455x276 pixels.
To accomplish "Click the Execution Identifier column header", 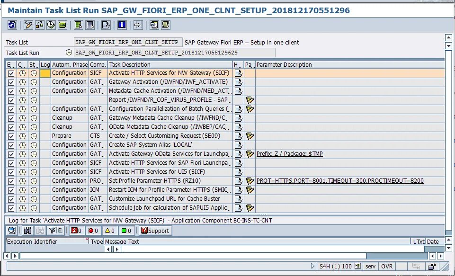I will pyautogui.click(x=47, y=241).
